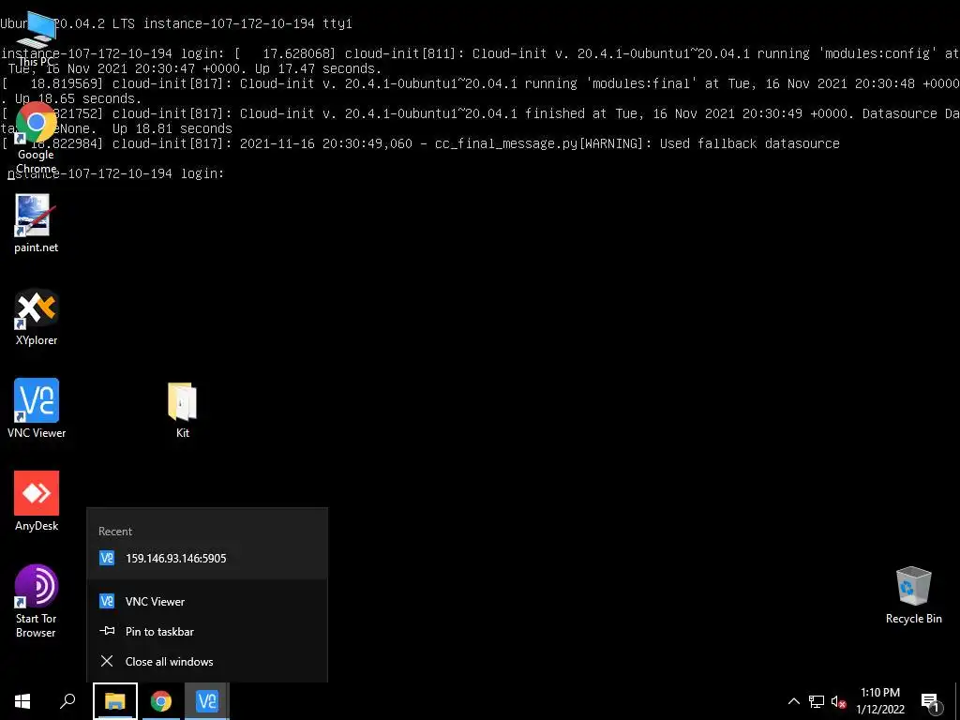The width and height of the screenshot is (960, 720).
Task: Choose Close all windows
Action: (207, 661)
